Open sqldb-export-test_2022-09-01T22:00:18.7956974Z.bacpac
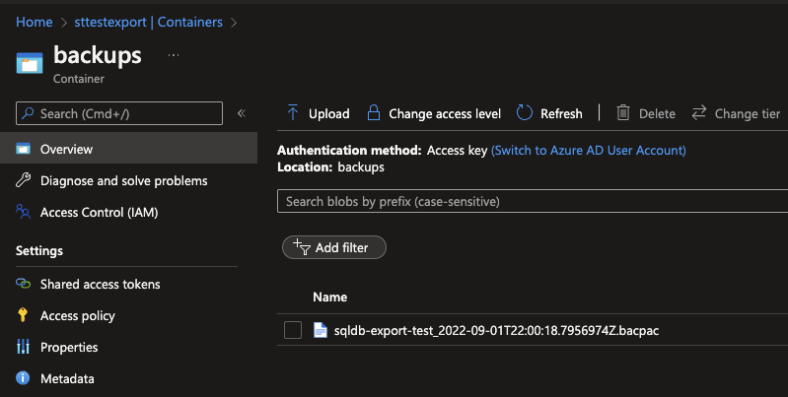The width and height of the screenshot is (788, 397). 496,330
